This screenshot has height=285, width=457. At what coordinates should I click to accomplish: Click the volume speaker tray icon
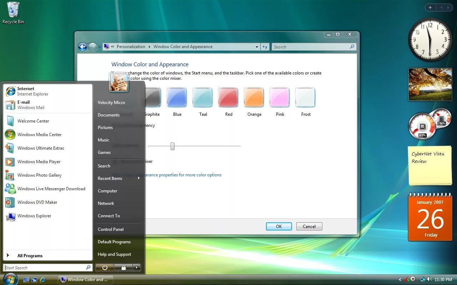pos(429,279)
